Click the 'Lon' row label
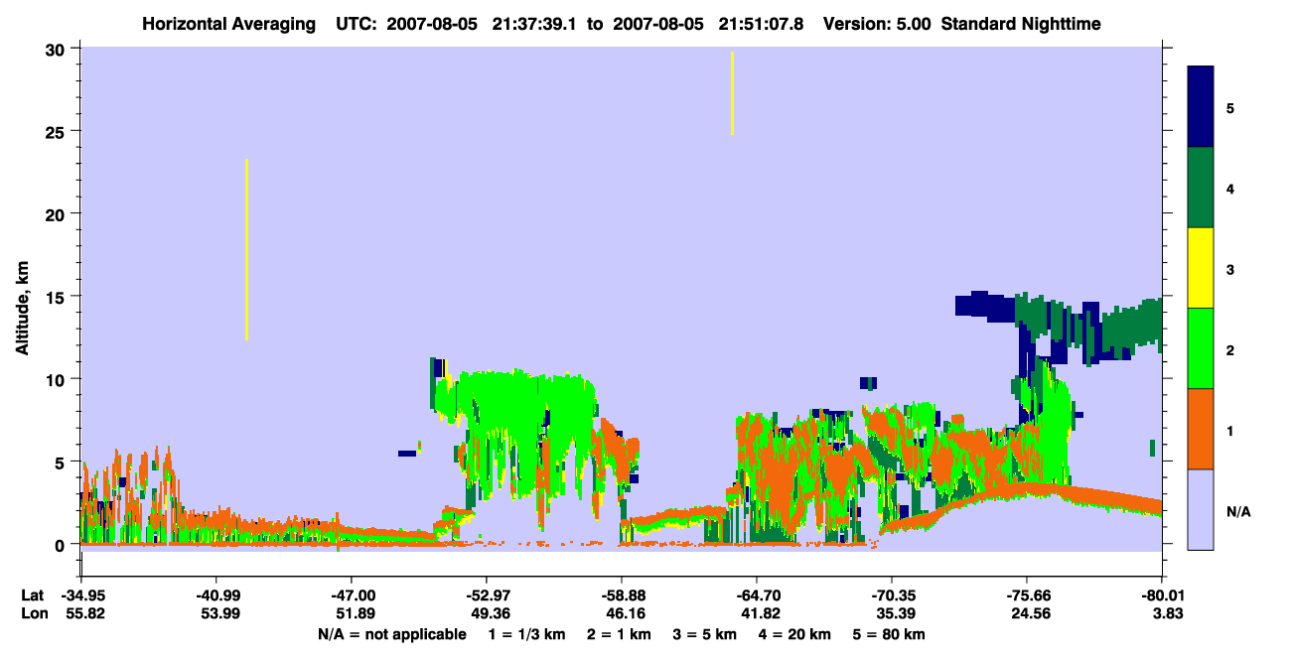The image size is (1291, 662). (x=34, y=613)
